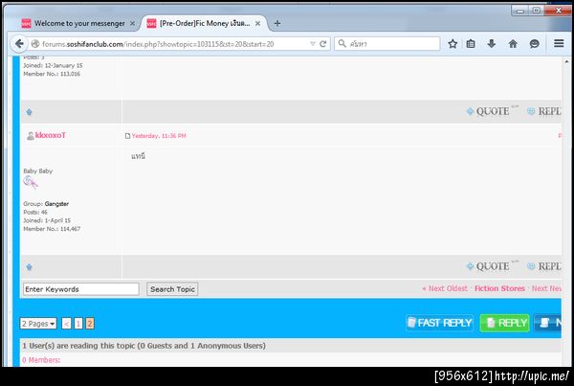
Task: Open the 2 Pages dropdown
Action: (x=38, y=324)
